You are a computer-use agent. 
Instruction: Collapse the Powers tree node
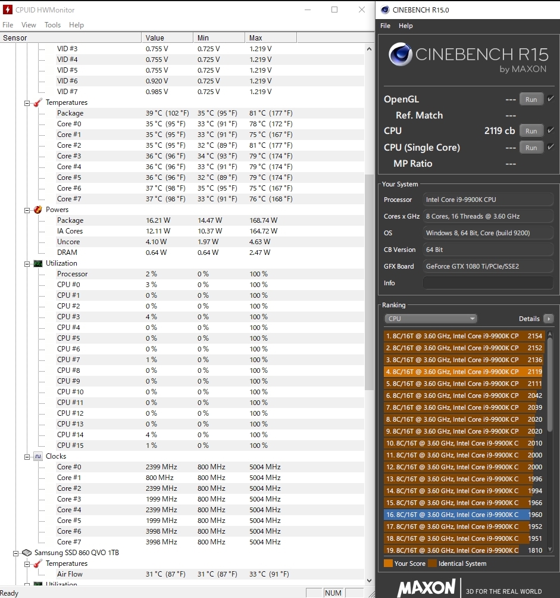[x=27, y=210]
